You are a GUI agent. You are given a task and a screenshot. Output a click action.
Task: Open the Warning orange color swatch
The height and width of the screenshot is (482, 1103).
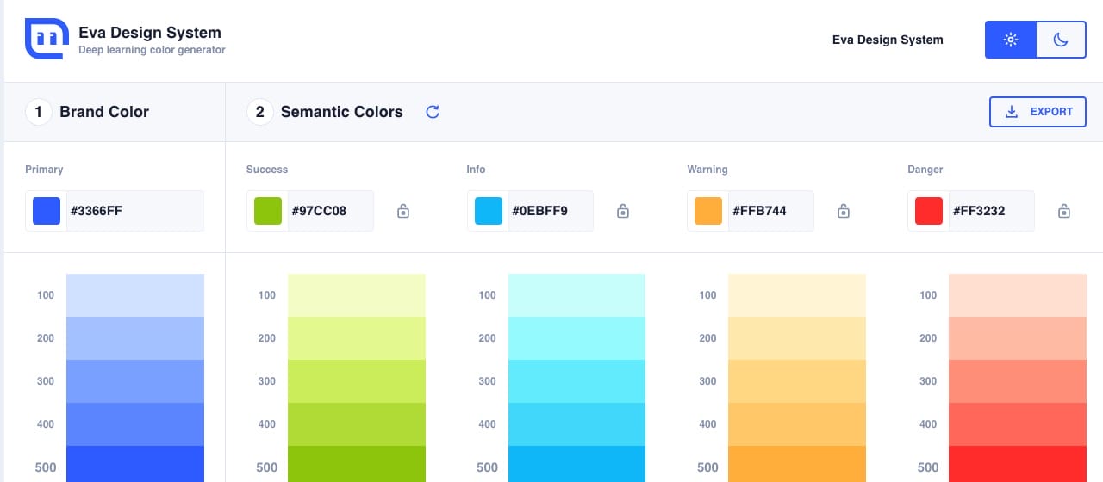[x=708, y=211]
